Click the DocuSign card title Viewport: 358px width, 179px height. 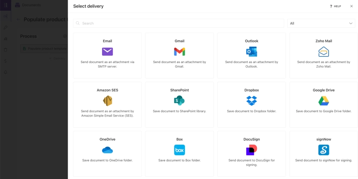[251, 139]
